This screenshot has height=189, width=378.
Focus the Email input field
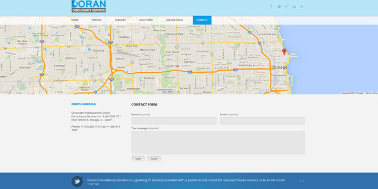pos(262,121)
